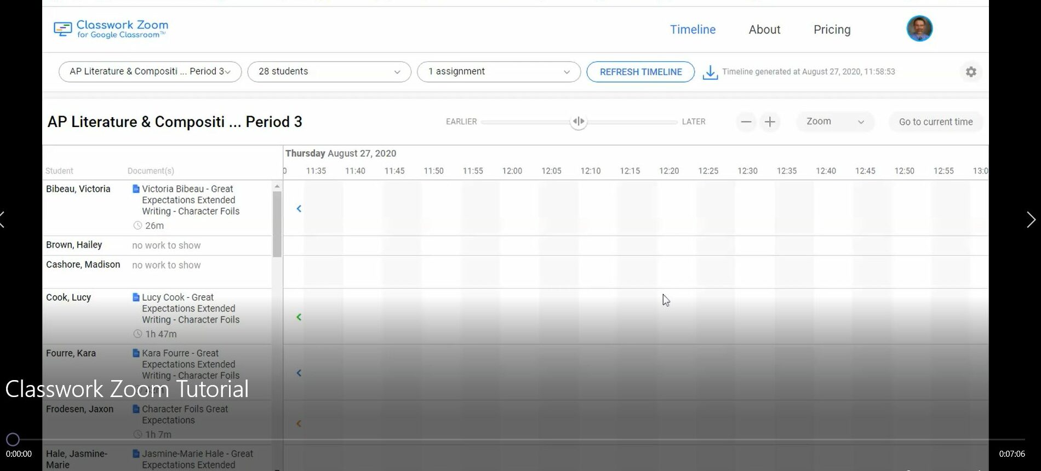
Task: Open Kara Fourre's Great Expectations document
Action: 191,364
